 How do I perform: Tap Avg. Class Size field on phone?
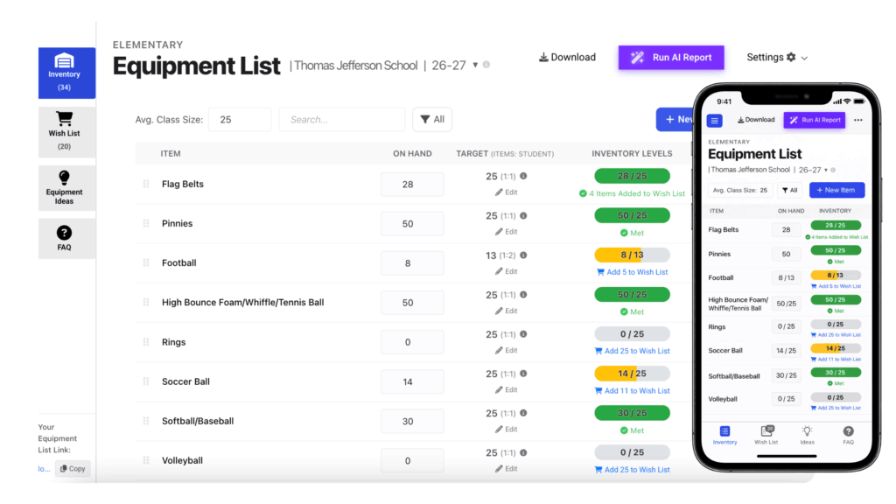[740, 190]
